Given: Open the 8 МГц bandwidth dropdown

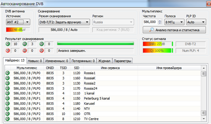Looking at the screenshot, I should pos(174,22).
